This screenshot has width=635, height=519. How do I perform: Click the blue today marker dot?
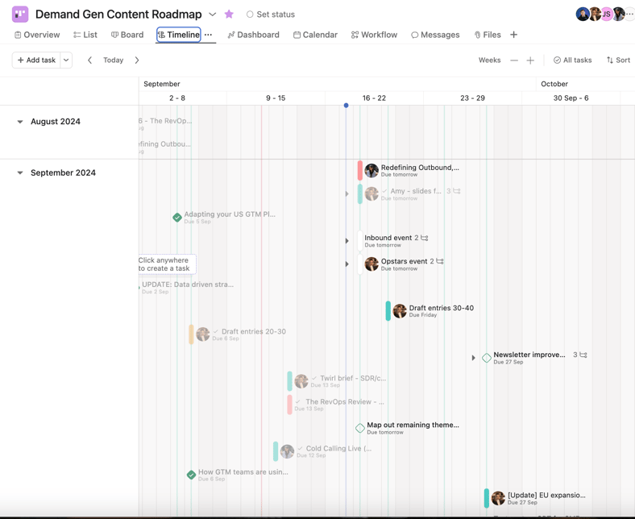pyautogui.click(x=346, y=106)
